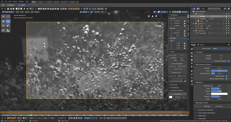Image resolution: width=231 pixels, height=122 pixels.
Task: Switch to the Sculpting workspace tab
Action: tap(40, 2)
